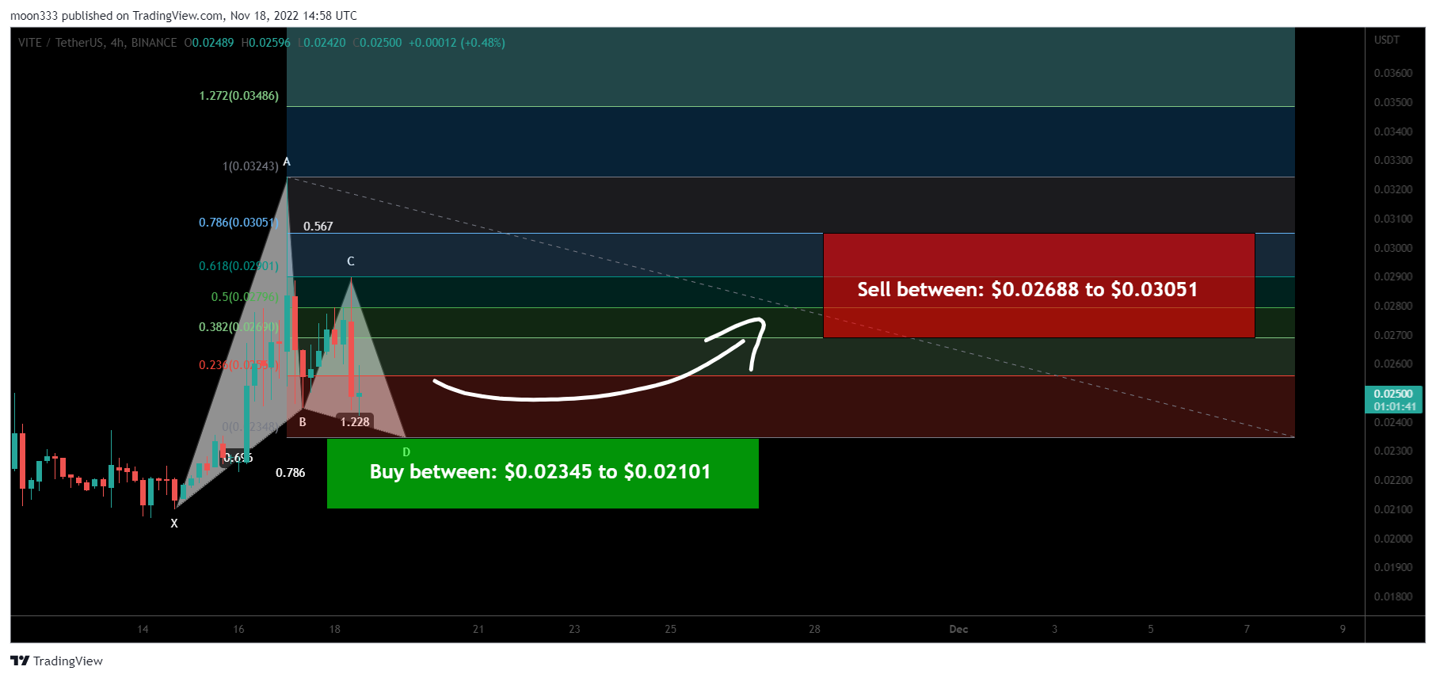Click the 0.567 ratio label
This screenshot has width=1436, height=678.
pyautogui.click(x=318, y=227)
